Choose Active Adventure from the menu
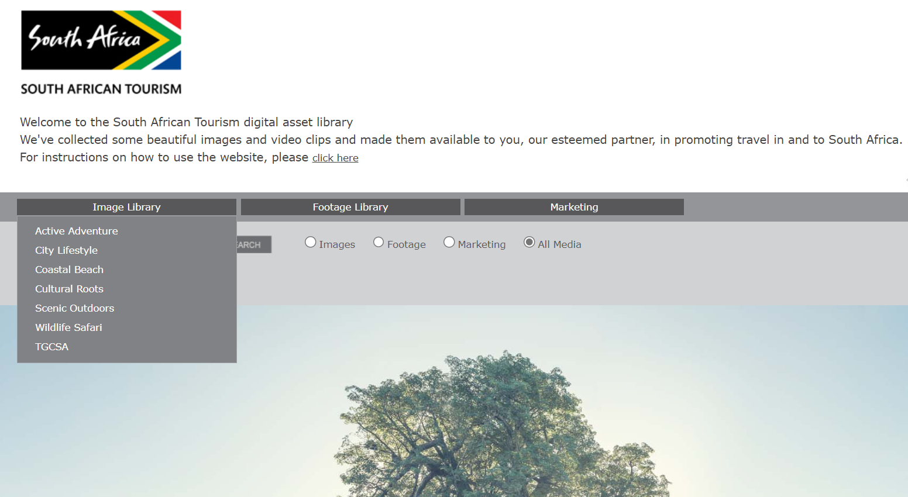 [77, 231]
